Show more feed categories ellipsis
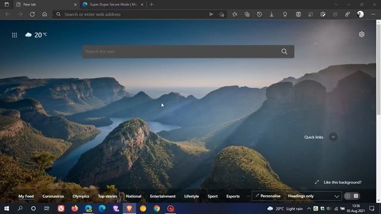381x214 pixels. pyautogui.click(x=248, y=196)
